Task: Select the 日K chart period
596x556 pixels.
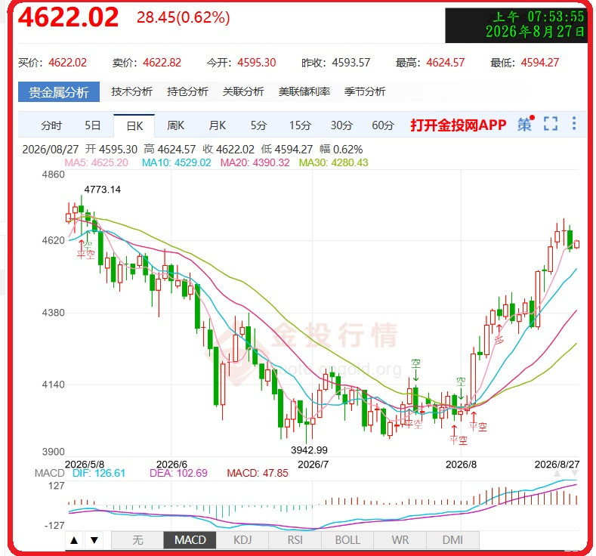Action: tap(134, 126)
